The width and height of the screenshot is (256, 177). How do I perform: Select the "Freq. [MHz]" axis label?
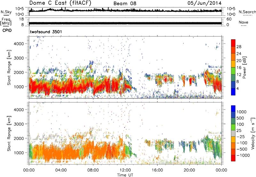(x=6, y=21)
